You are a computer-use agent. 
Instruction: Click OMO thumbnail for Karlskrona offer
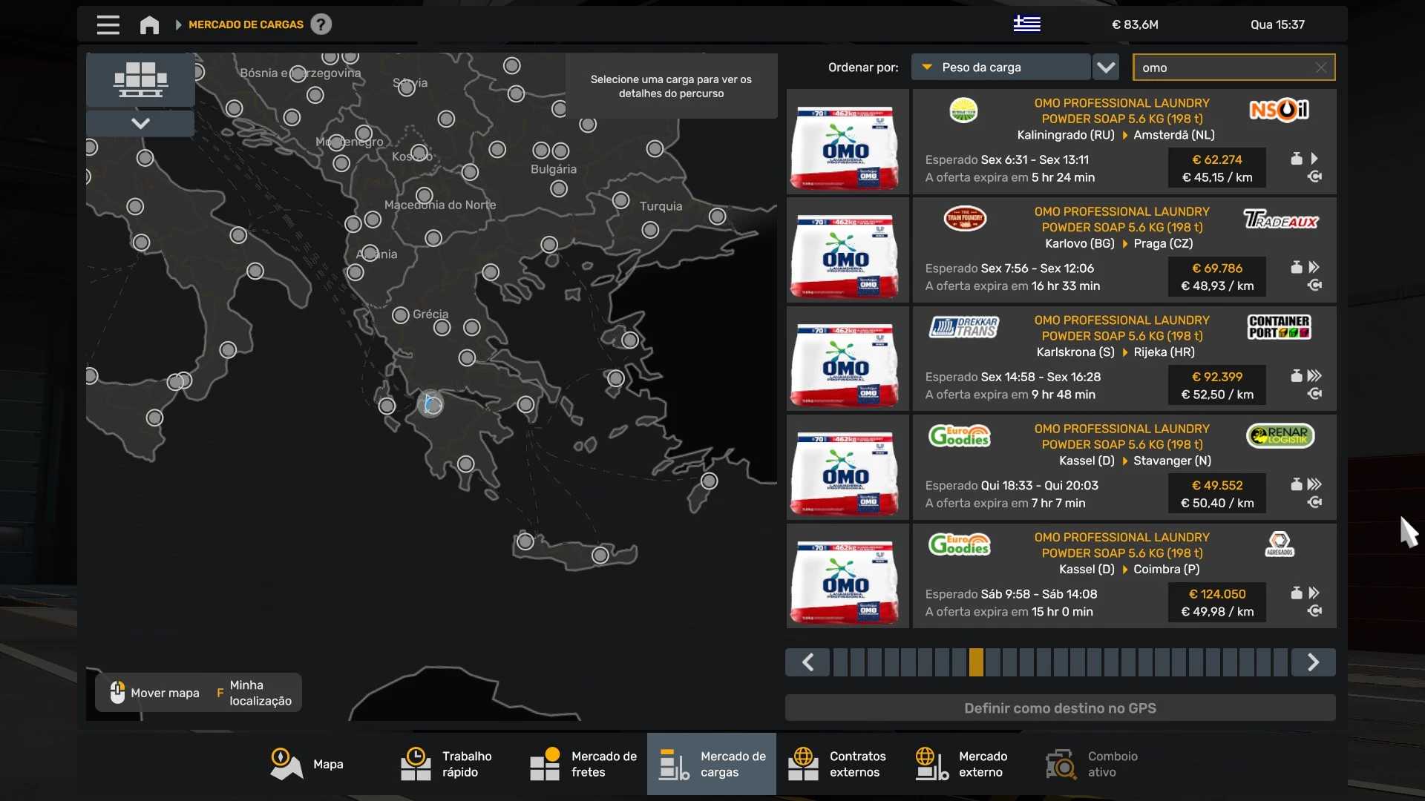(848, 359)
